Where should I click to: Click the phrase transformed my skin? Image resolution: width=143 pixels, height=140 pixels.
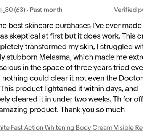coord(60,47)
